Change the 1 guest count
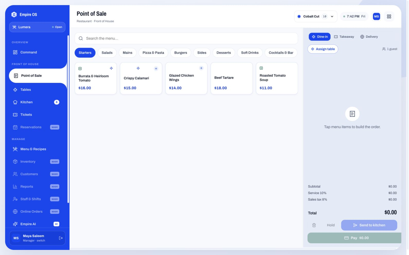 click(389, 49)
